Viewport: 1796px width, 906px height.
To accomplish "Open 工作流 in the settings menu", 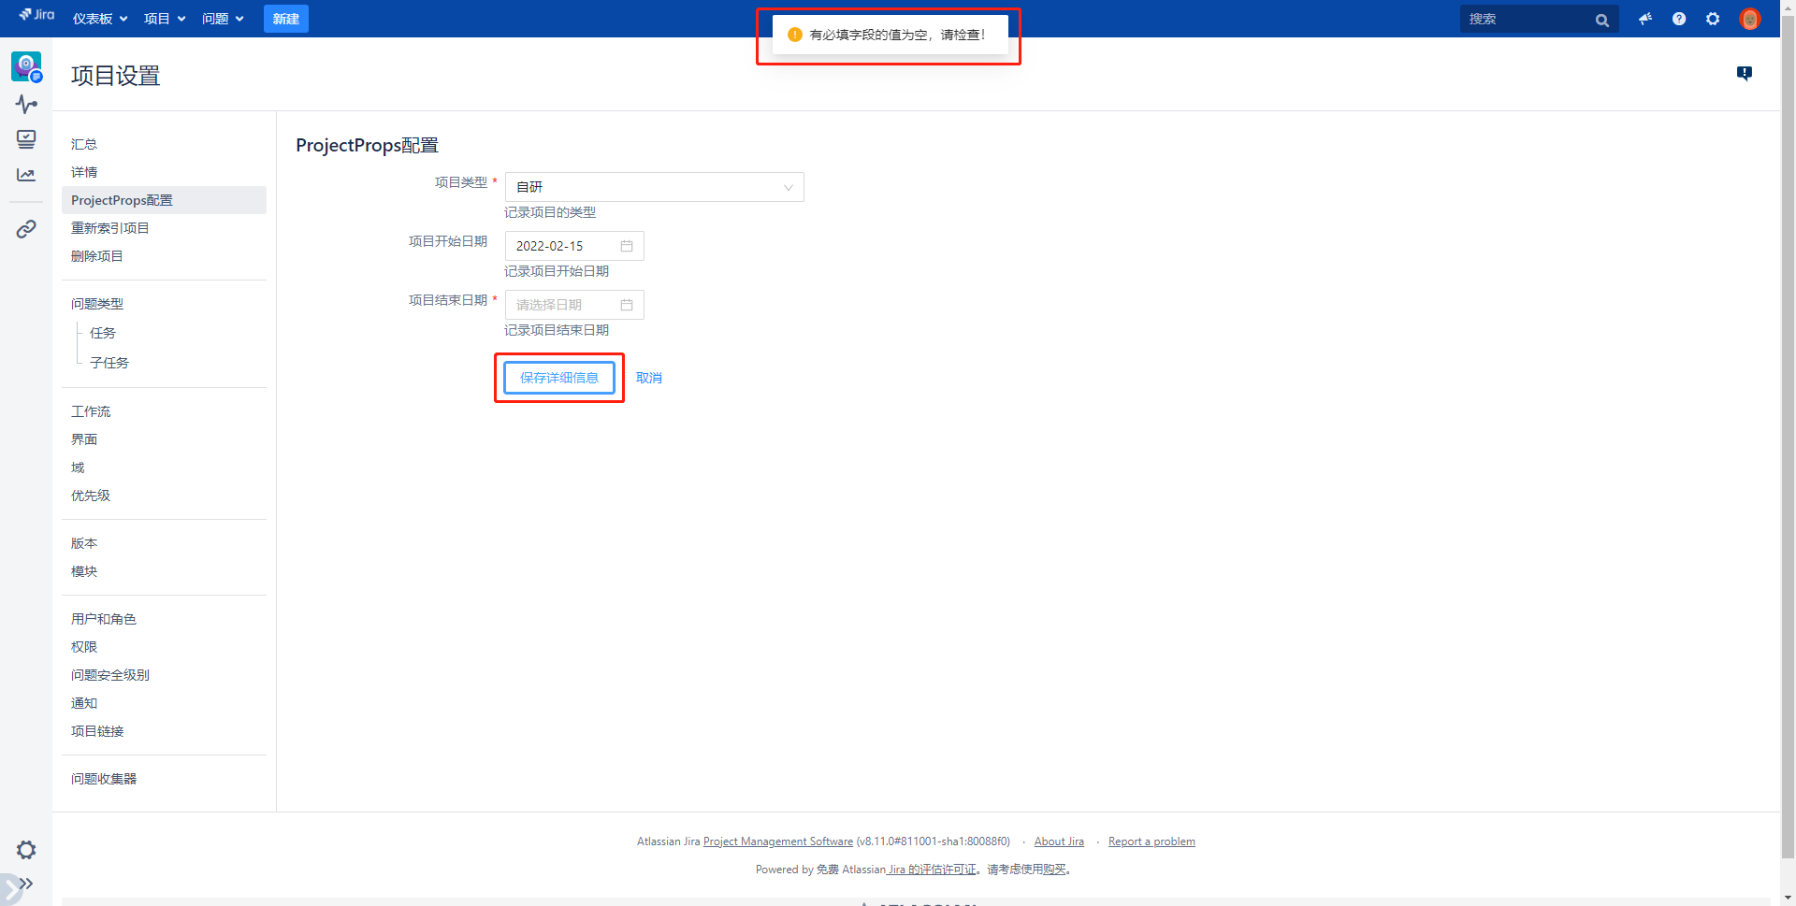I will (91, 411).
